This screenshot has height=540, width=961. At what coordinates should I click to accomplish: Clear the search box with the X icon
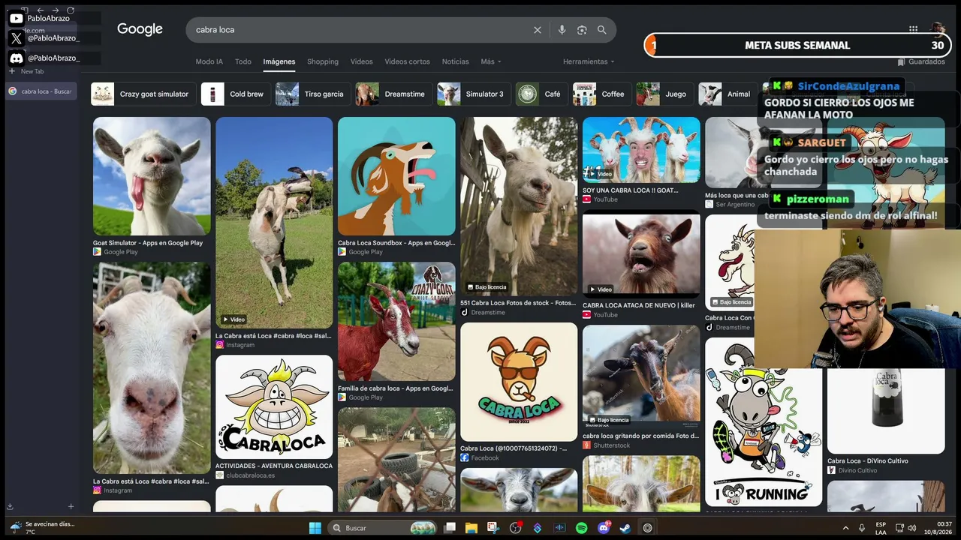pos(538,30)
